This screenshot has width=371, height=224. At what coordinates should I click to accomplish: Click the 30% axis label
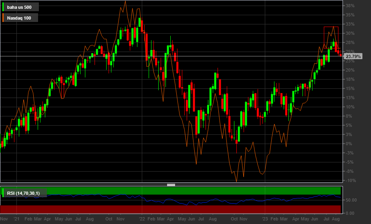click(x=350, y=33)
